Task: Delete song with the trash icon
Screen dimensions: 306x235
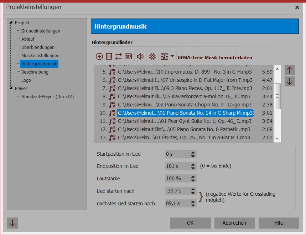Action: tap(109, 56)
